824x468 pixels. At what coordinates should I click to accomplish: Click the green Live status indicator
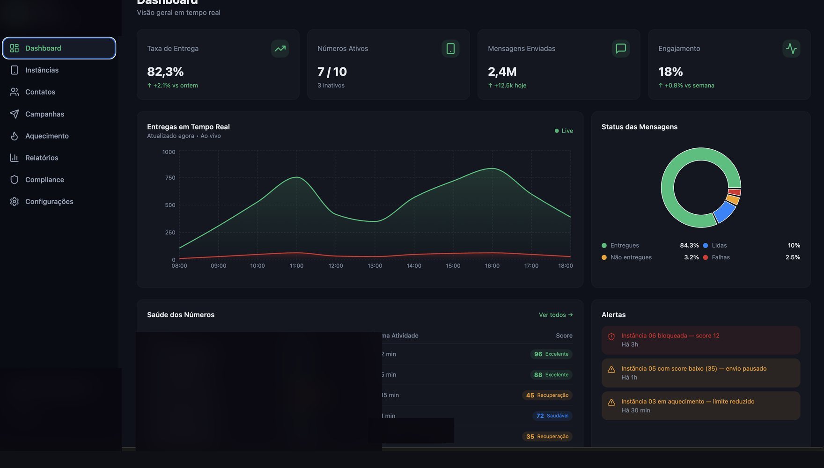(564, 131)
